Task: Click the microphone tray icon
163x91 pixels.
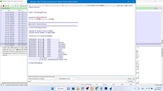Action: click(x=139, y=88)
